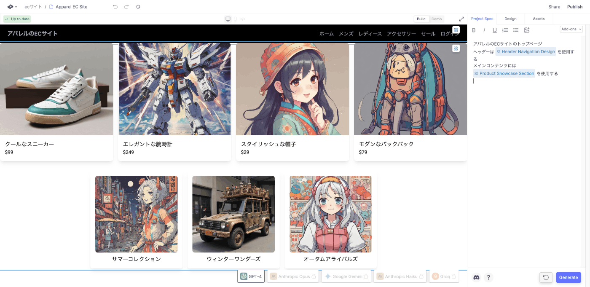Click the $249 price
The image size is (590, 287).
(129, 152)
